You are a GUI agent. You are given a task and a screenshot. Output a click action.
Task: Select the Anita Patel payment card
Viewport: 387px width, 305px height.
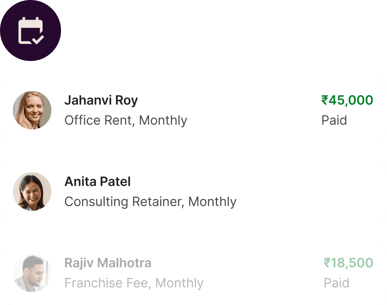[281, 191]
